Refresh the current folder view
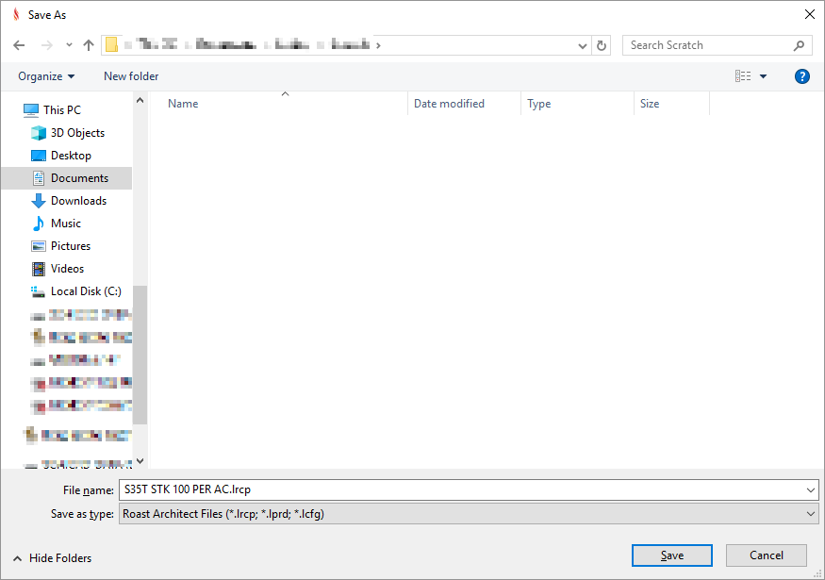 [602, 45]
